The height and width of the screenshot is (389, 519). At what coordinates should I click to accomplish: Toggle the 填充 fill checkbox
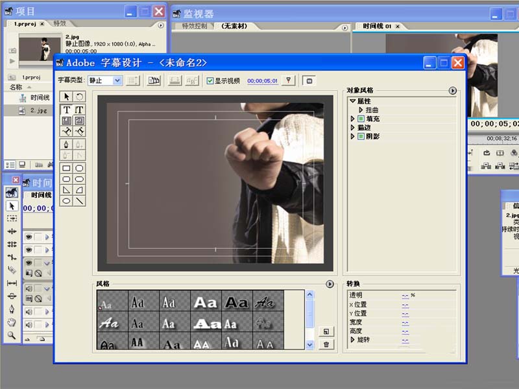(x=361, y=119)
